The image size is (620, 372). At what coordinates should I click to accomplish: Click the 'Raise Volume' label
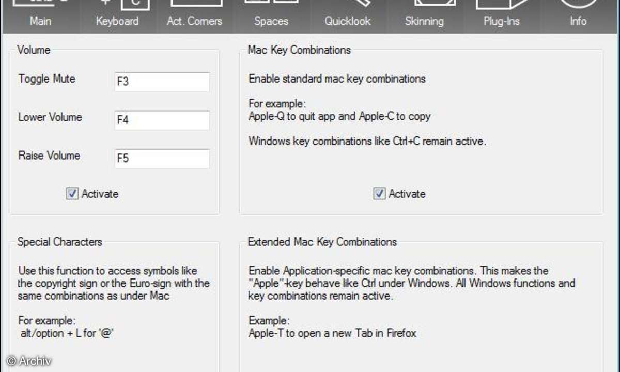tap(50, 156)
